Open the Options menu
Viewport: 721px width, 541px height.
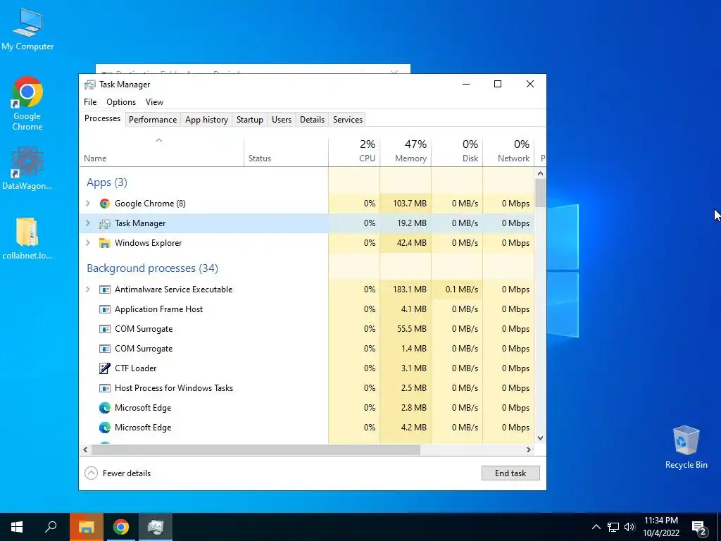click(121, 102)
